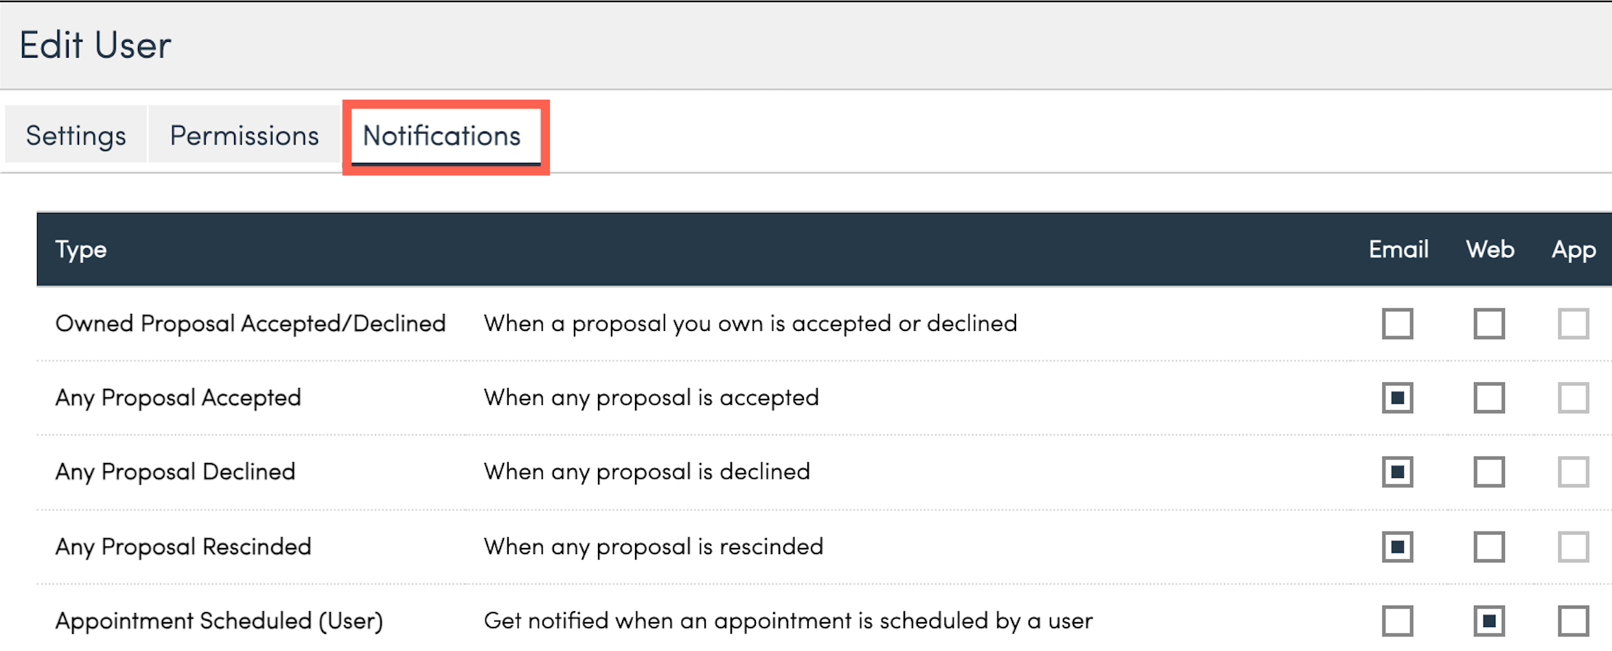Check App for Any Proposal Accepted
This screenshot has height=651, width=1612.
1573,398
